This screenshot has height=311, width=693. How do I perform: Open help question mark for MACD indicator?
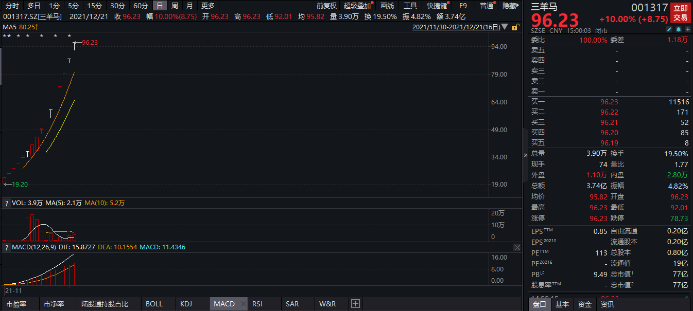click(x=7, y=247)
